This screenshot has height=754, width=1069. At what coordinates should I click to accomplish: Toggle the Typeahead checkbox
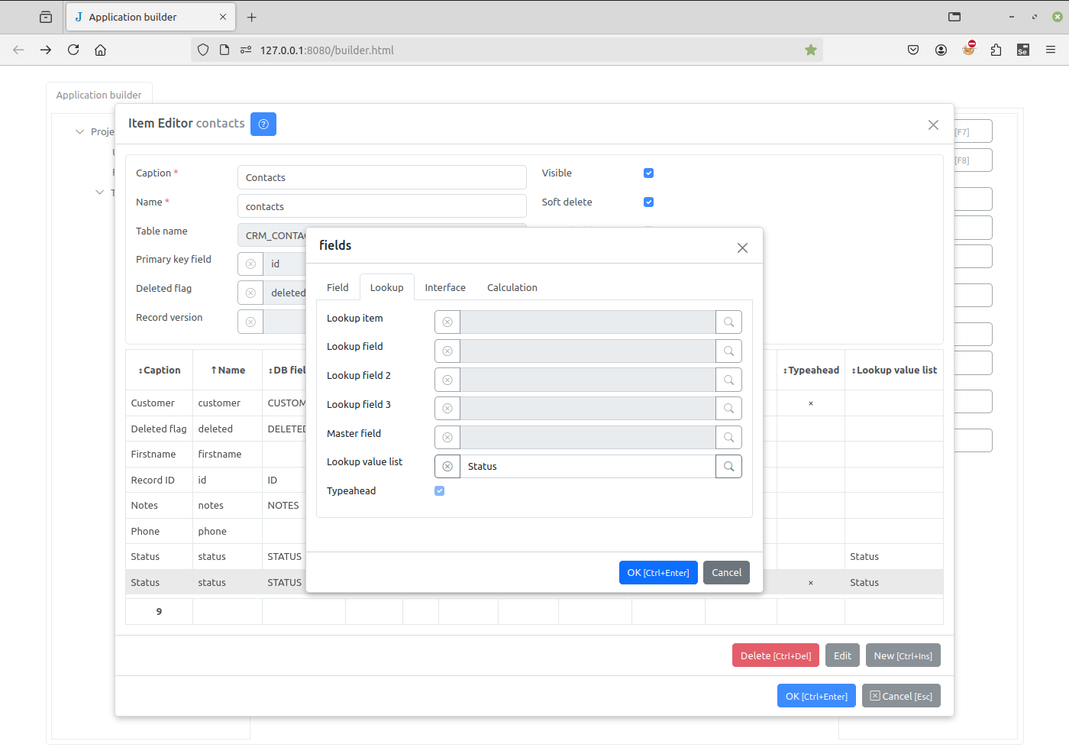(x=440, y=491)
